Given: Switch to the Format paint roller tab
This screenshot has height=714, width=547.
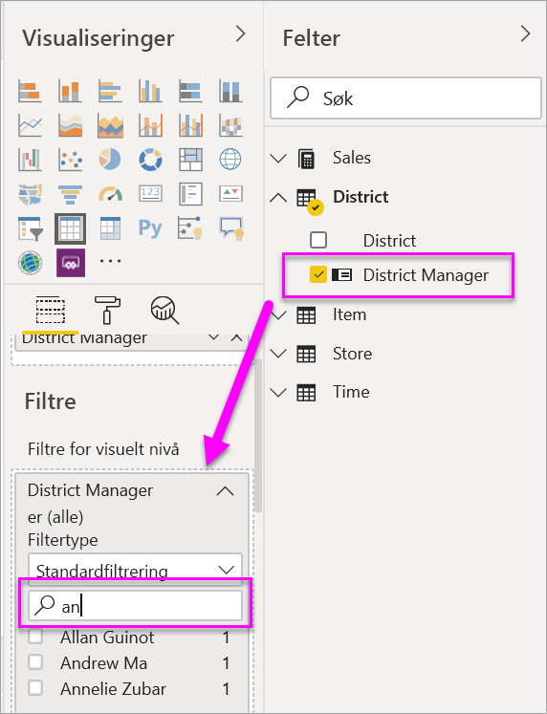Looking at the screenshot, I should (107, 310).
